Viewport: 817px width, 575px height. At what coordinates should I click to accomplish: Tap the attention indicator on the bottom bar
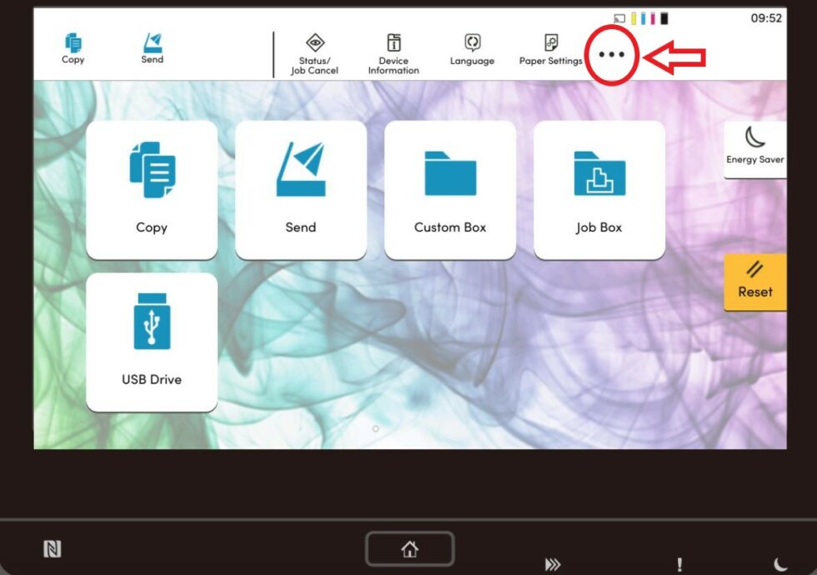click(679, 564)
